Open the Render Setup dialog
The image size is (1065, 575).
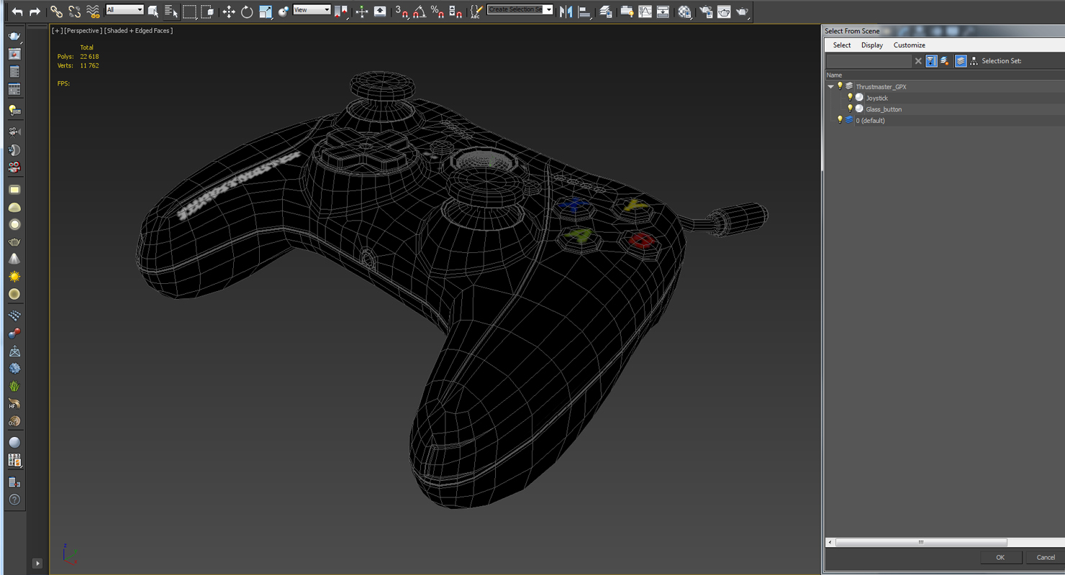tap(706, 11)
